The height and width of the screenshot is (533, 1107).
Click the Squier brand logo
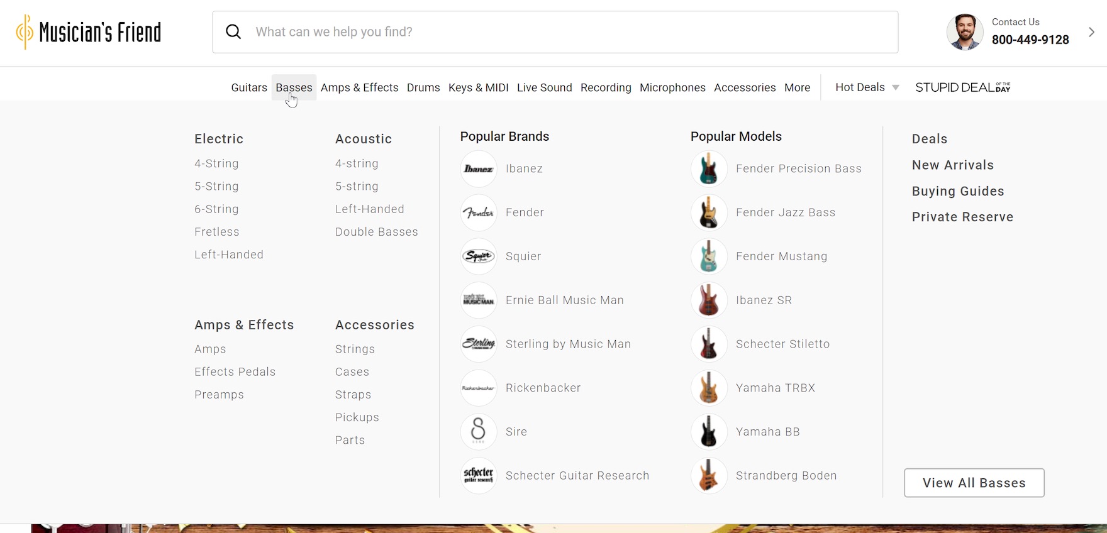tap(479, 256)
